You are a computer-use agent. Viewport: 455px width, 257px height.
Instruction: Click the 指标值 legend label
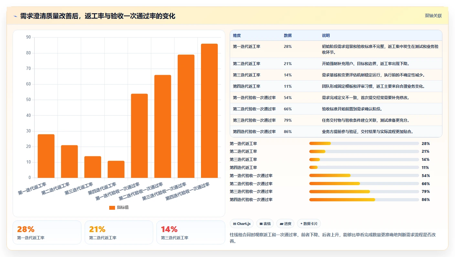[123, 207]
